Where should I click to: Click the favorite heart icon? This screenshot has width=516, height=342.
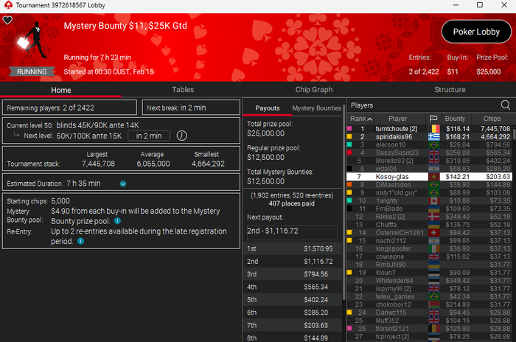(x=7, y=20)
